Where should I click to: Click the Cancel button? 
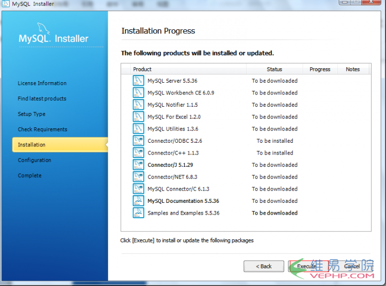352,266
